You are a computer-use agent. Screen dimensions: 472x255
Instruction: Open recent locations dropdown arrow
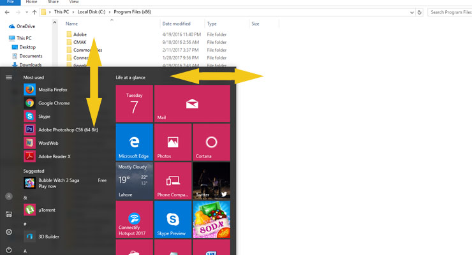coord(27,12)
